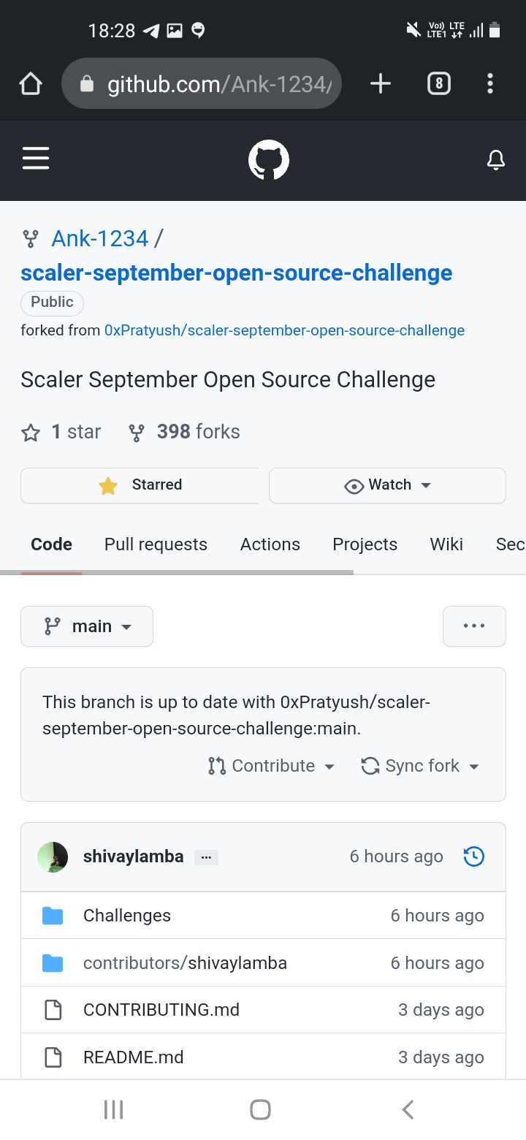Open more repository options via ellipsis button
Screen dimensions: 526x1140
point(474,626)
